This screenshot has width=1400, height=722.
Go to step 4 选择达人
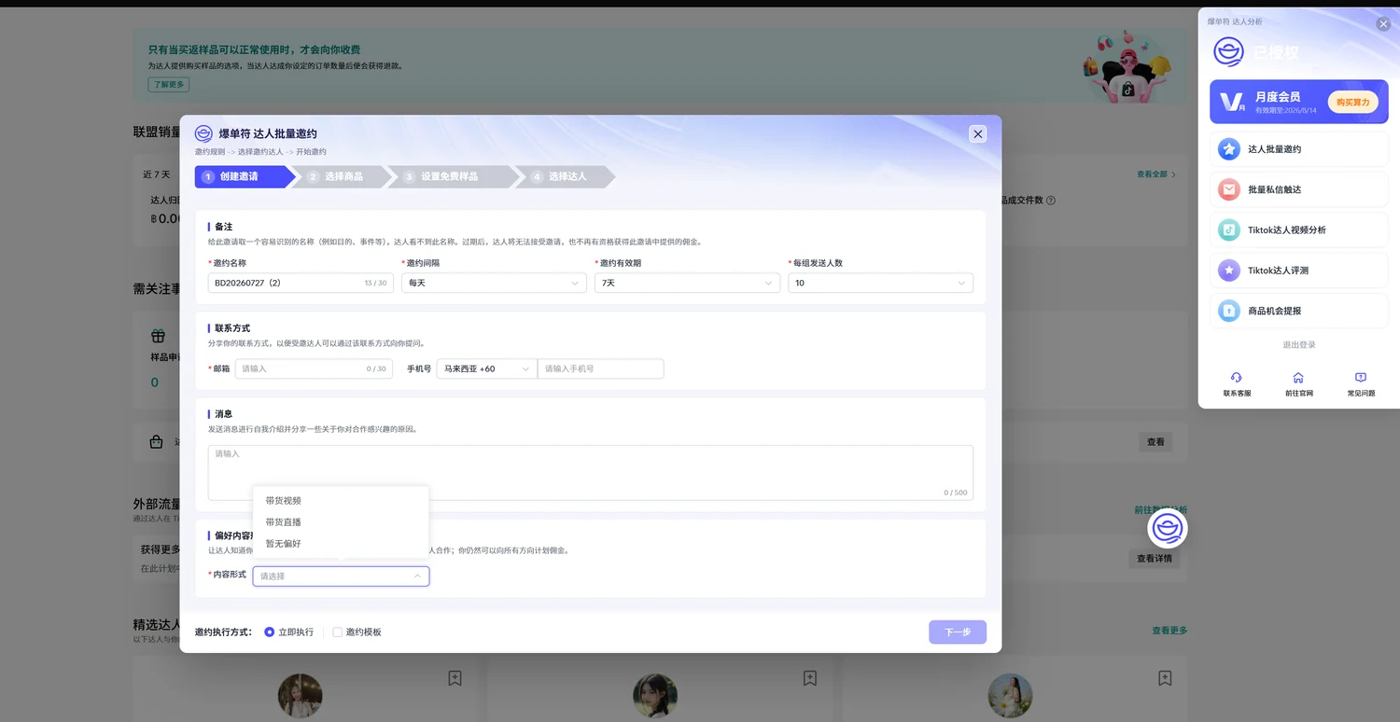click(x=566, y=176)
